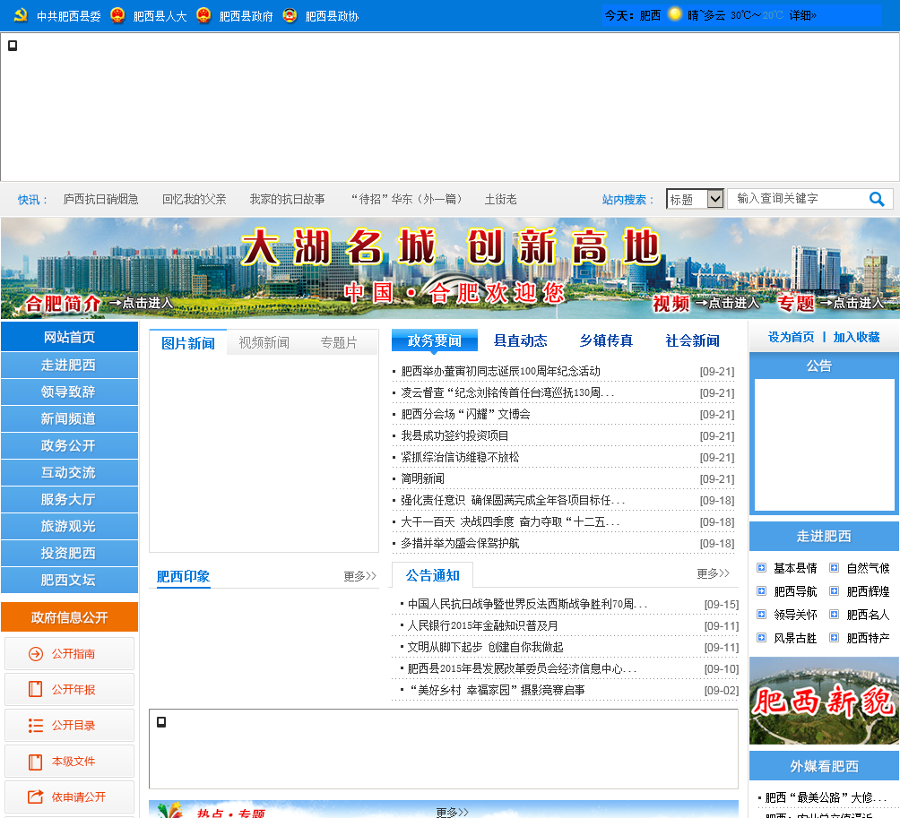900x818 pixels.
Task: Click the search magnifier icon
Action: click(x=877, y=199)
